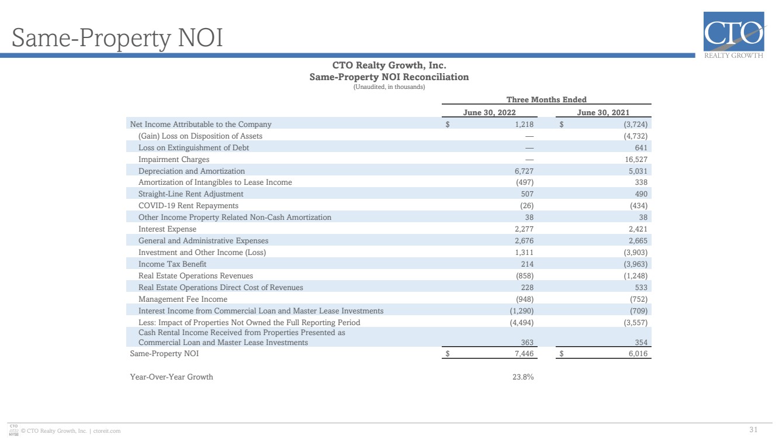
Task: Select 'COVID-19 Rent Repayments' label
Action: pos(188,206)
